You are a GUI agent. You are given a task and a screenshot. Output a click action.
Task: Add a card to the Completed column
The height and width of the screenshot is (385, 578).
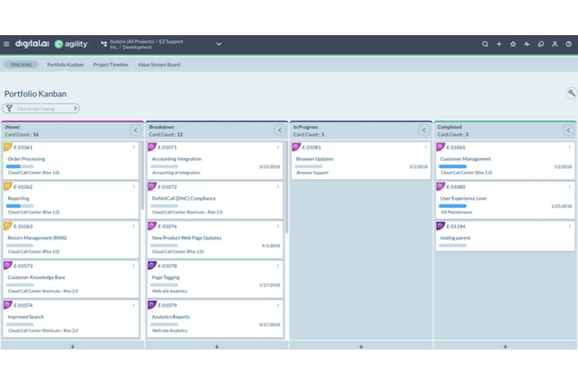(505, 346)
